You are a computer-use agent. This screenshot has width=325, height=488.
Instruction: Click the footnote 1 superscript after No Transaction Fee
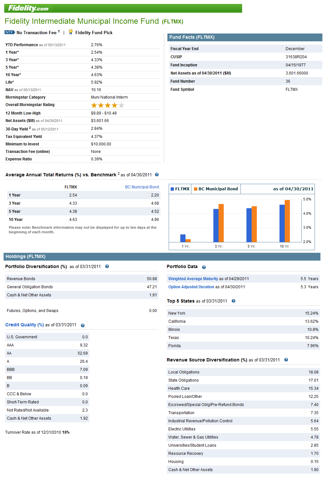tap(59, 31)
